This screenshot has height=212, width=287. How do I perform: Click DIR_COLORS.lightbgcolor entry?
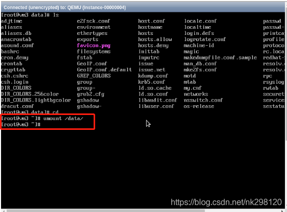pyautogui.click(x=36, y=100)
